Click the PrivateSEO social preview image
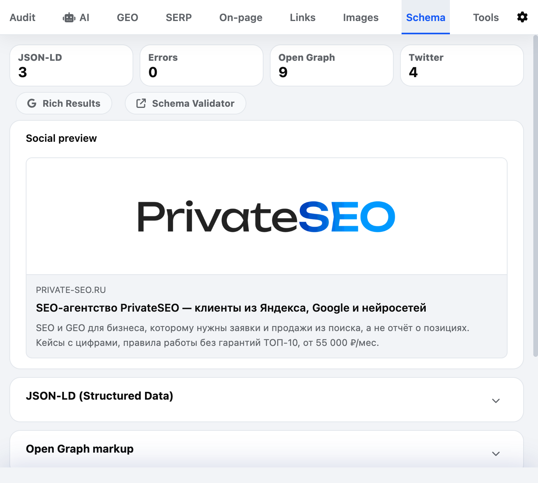The height and width of the screenshot is (483, 538). tap(267, 216)
